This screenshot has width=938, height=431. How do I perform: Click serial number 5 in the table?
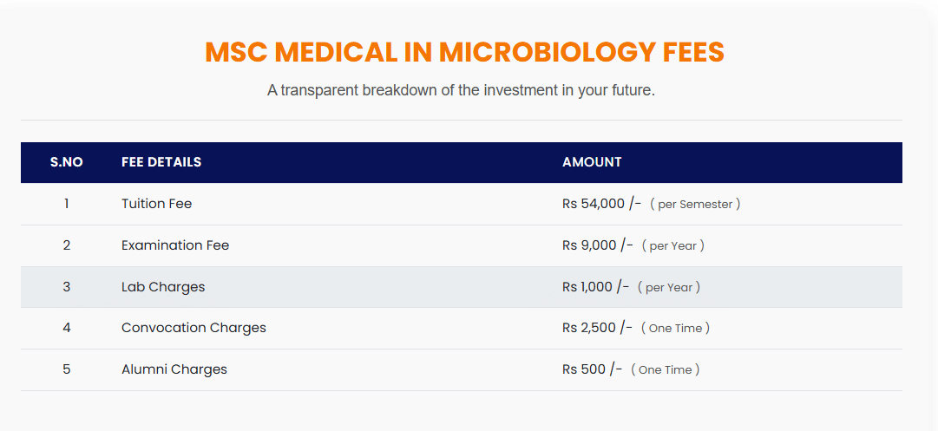point(66,369)
